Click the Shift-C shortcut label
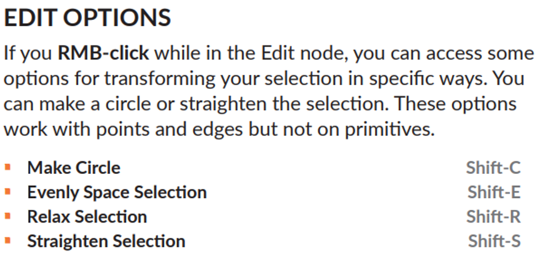The image size is (547, 272). click(493, 168)
